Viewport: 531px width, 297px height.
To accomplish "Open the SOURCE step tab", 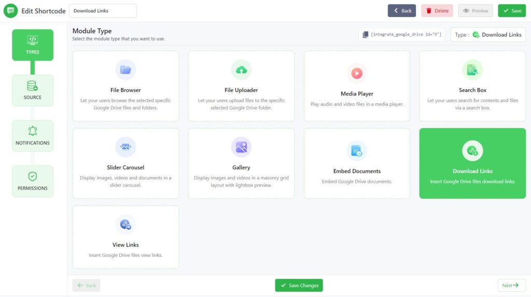I will [33, 90].
